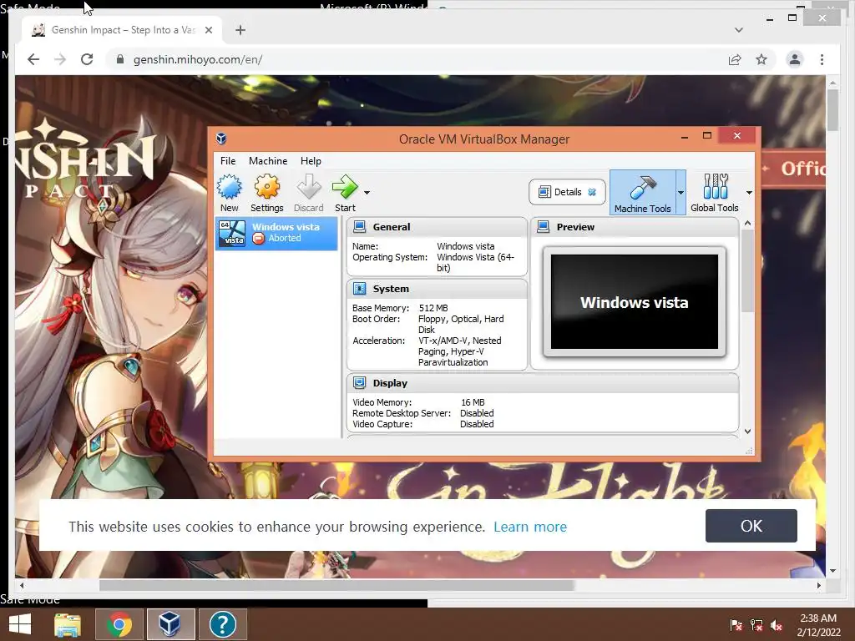
Task: Open VM Settings gear icon
Action: click(266, 193)
